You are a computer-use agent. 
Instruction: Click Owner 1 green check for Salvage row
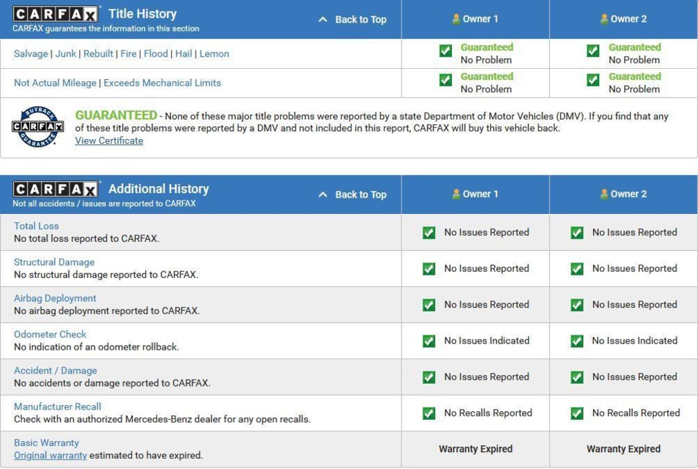click(446, 51)
